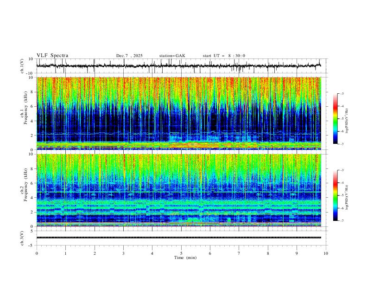
Task: Click the ch.1 "Frequency (kHz)" axis label
Action: [26, 108]
